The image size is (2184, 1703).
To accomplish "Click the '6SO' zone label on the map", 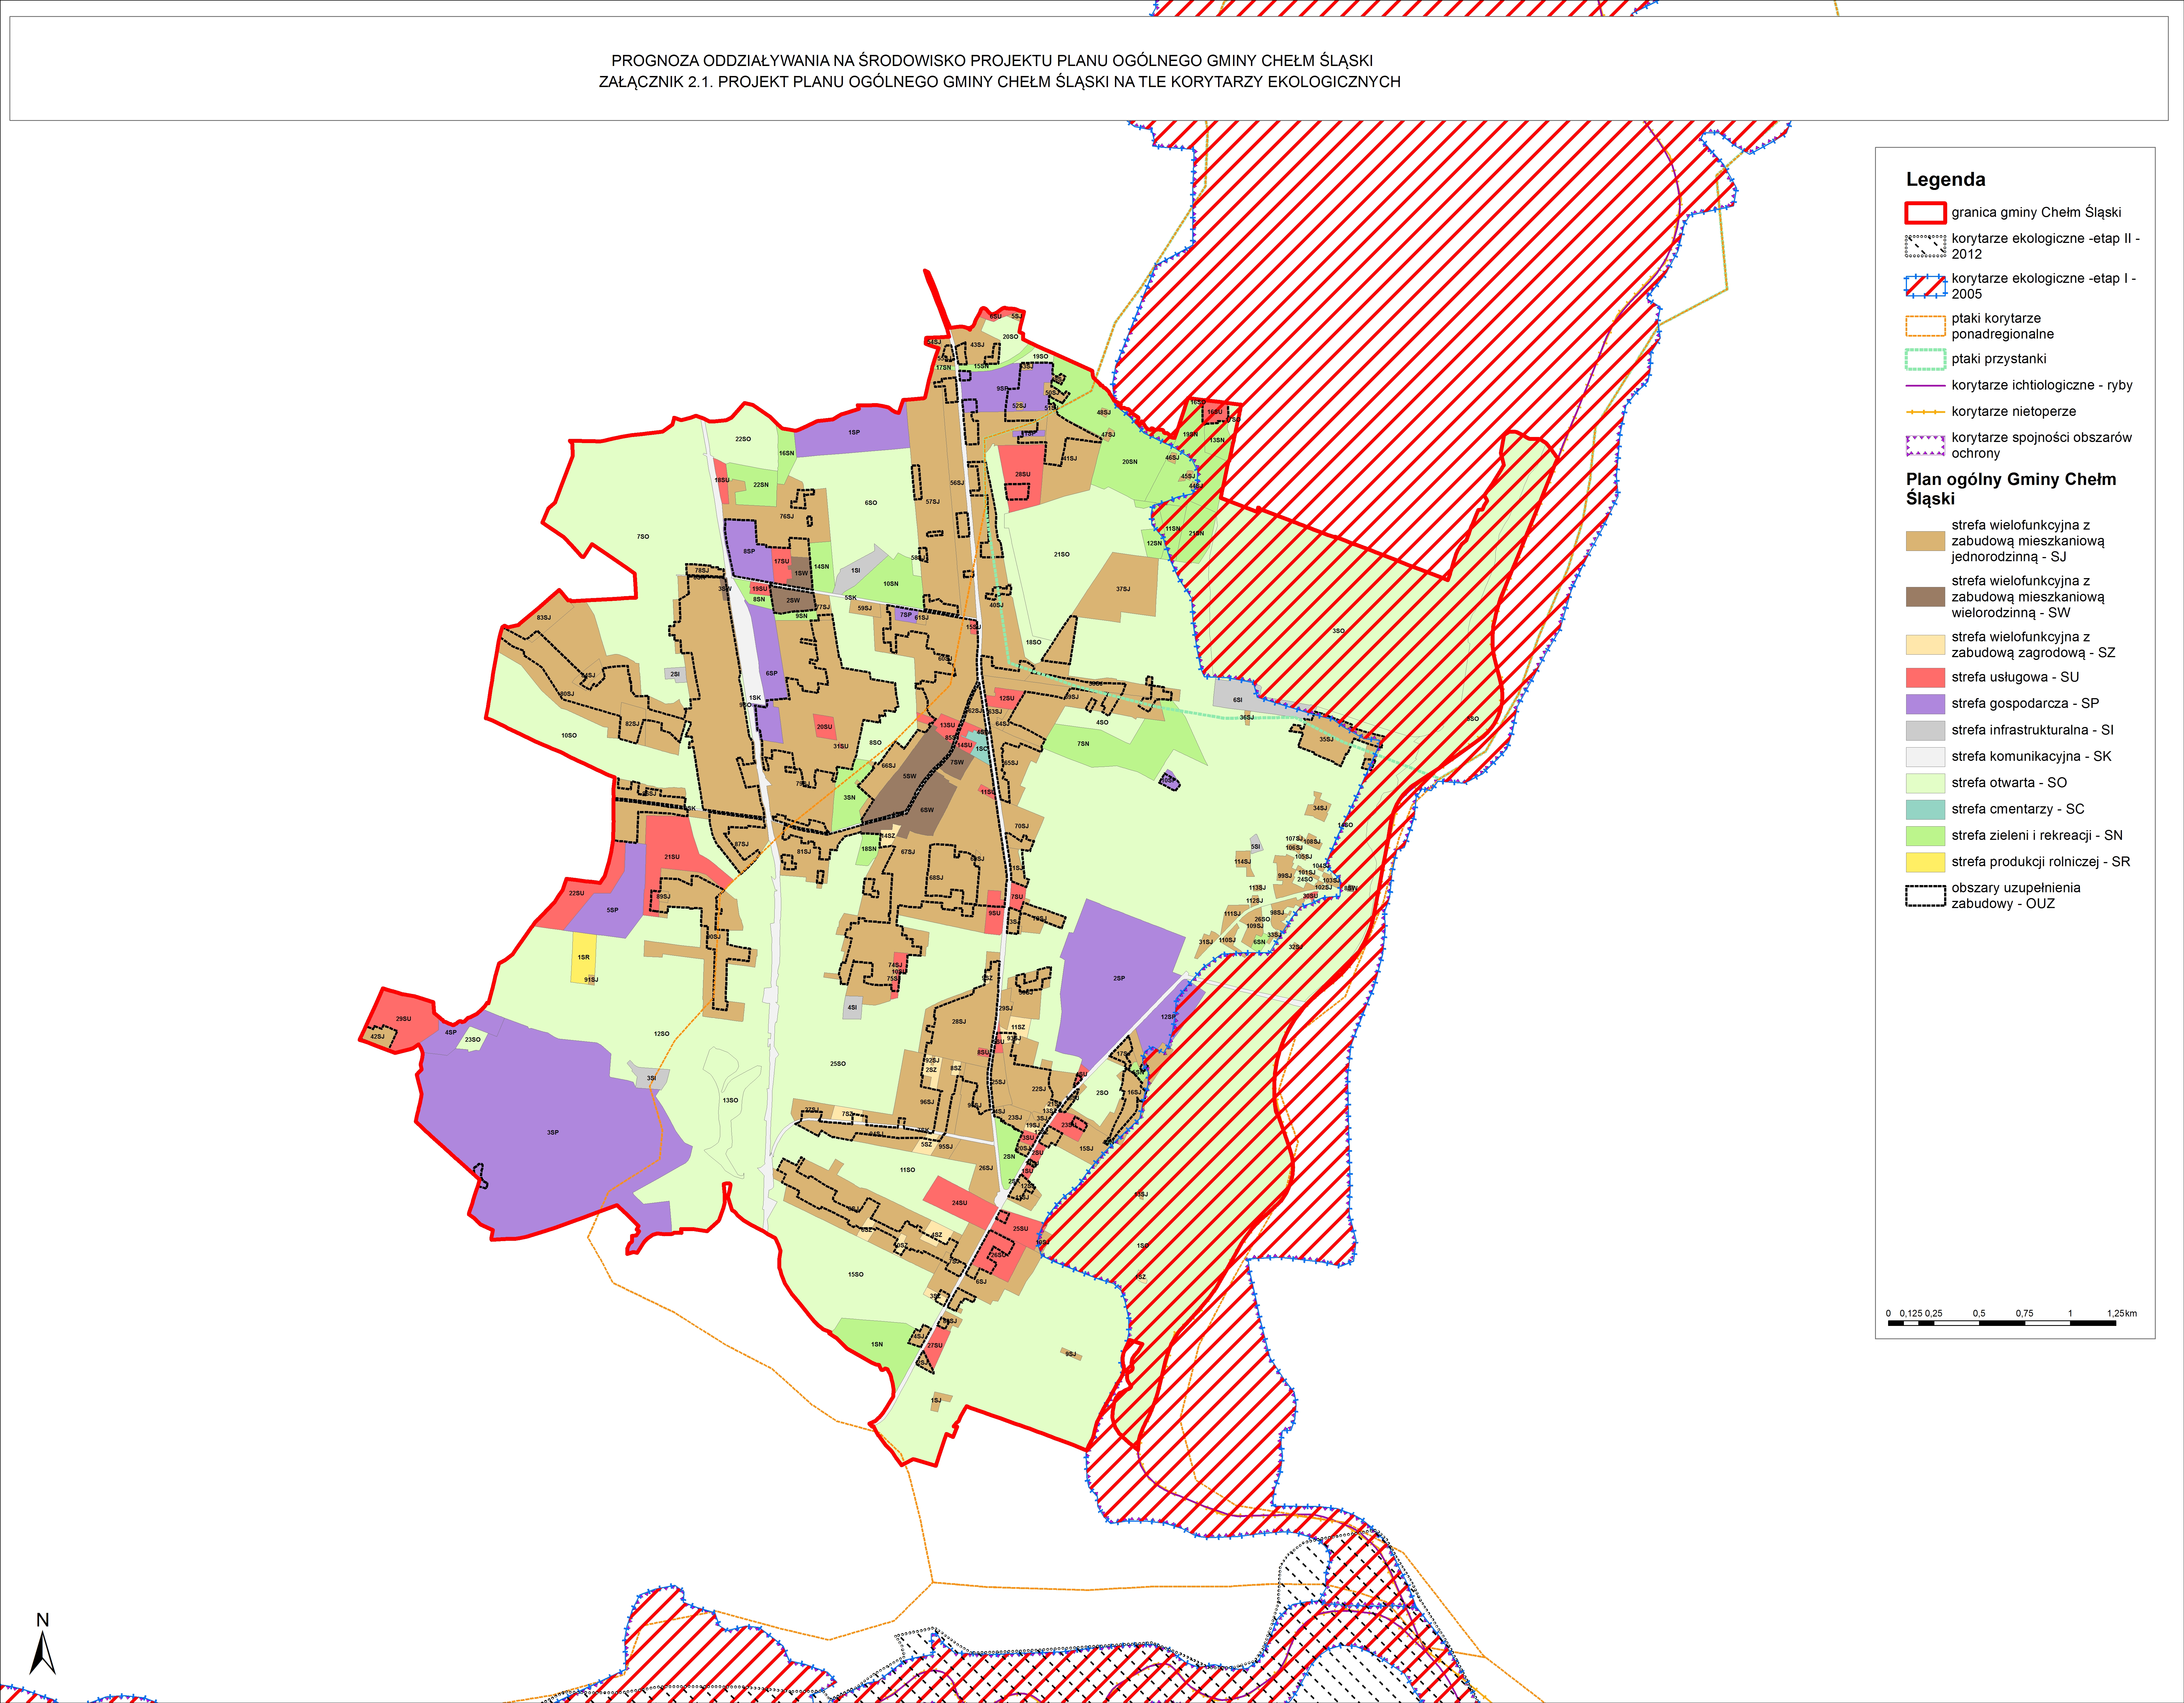I will (x=871, y=503).
